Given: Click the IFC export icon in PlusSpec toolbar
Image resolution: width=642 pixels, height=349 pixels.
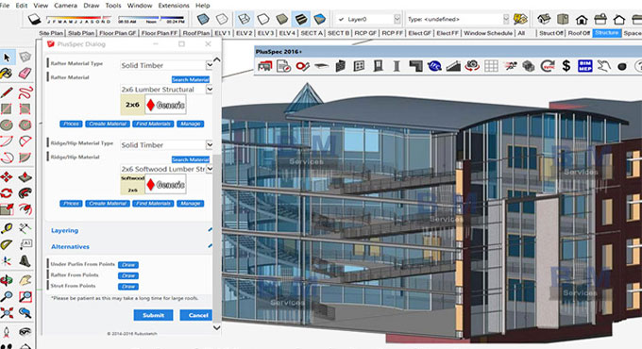Looking at the screenshot, I should [434, 66].
